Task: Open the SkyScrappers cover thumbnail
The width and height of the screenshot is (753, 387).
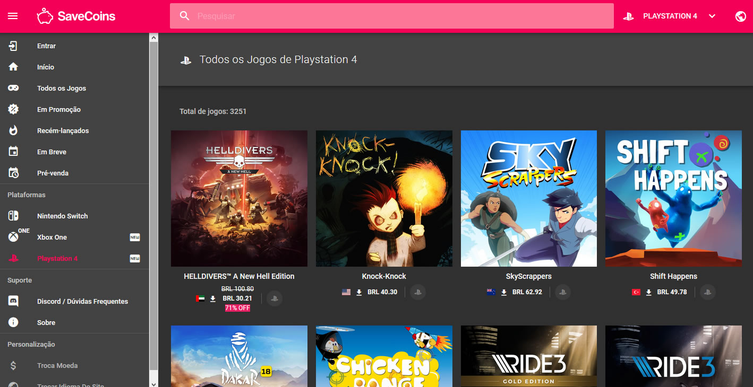Action: [x=529, y=198]
